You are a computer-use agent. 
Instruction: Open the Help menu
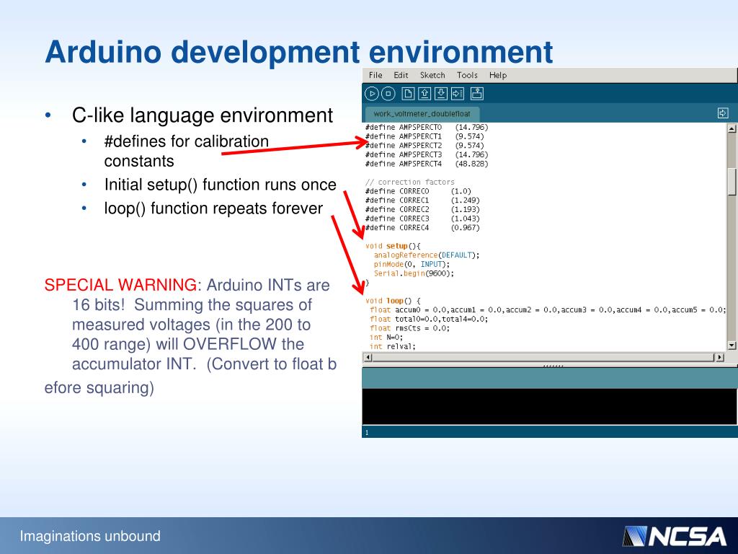click(x=498, y=75)
